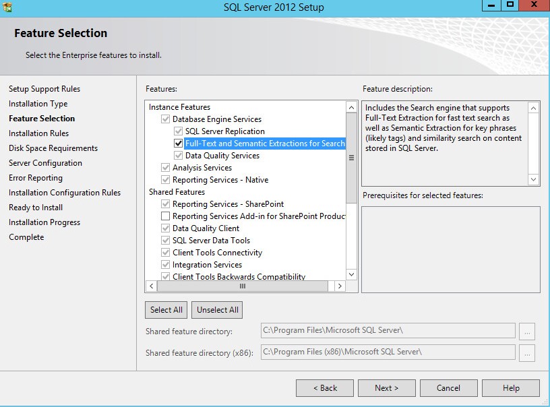Click the Shared feature directory path field

point(388,331)
